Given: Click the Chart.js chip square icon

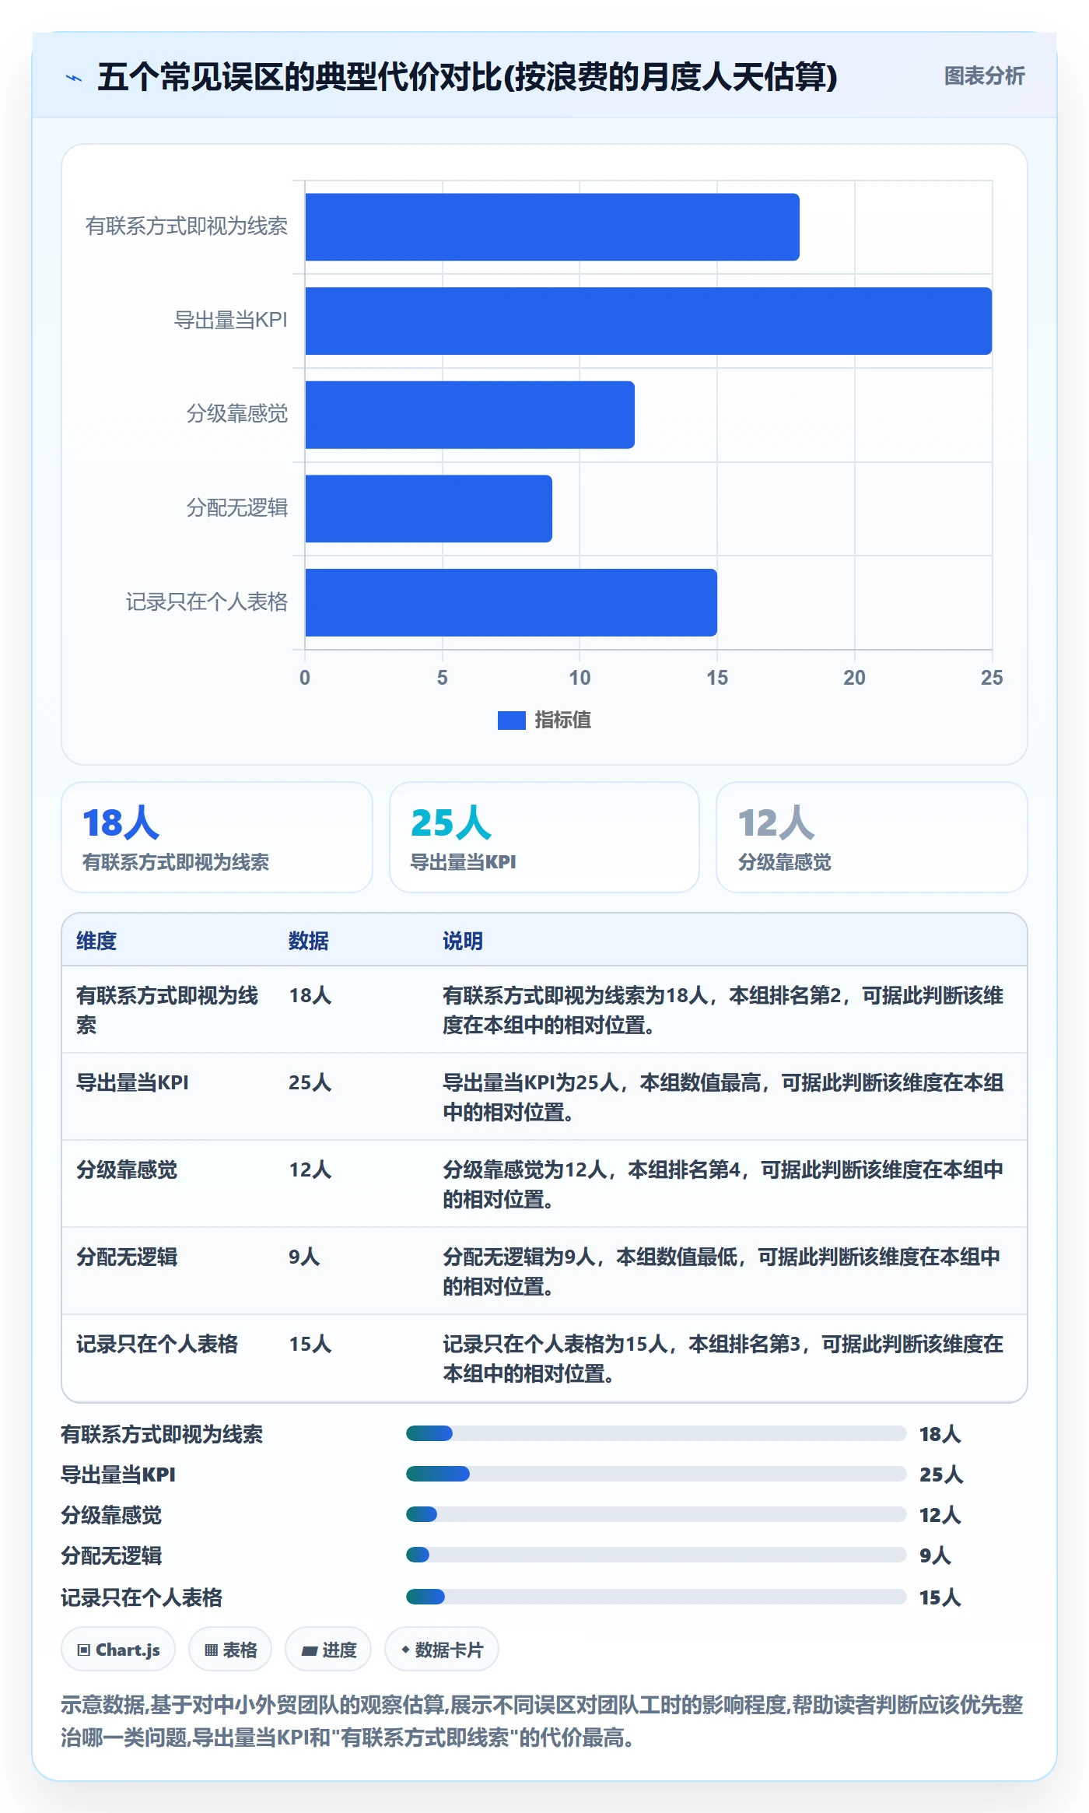Looking at the screenshot, I should 84,1650.
